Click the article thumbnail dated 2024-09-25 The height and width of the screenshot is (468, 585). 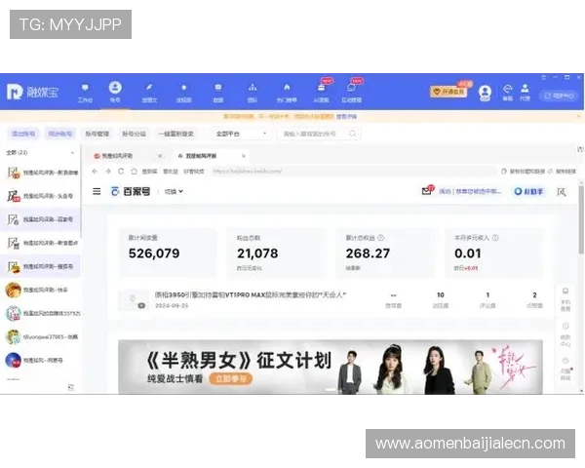point(134,300)
